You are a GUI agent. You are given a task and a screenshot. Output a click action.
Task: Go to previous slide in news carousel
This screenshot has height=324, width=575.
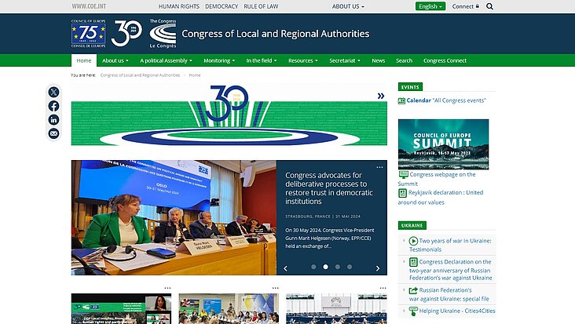tap(286, 268)
